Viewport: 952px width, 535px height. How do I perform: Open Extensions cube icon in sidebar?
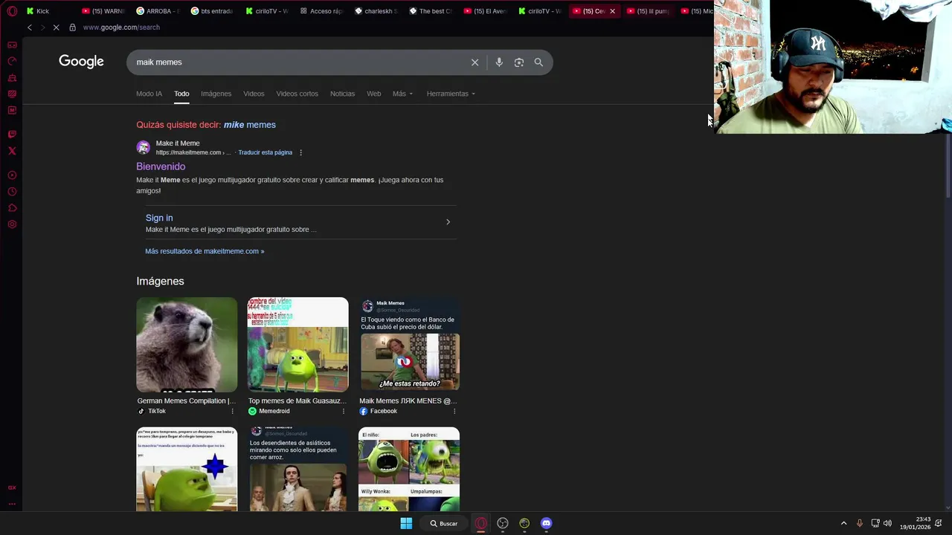tap(12, 208)
